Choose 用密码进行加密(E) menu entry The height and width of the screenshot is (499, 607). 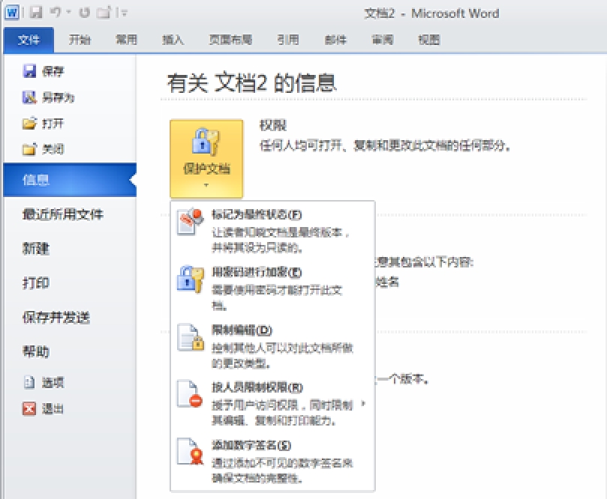[x=272, y=288]
